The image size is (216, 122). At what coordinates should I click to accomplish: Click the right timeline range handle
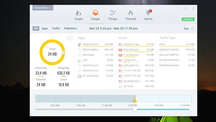tap(191, 110)
